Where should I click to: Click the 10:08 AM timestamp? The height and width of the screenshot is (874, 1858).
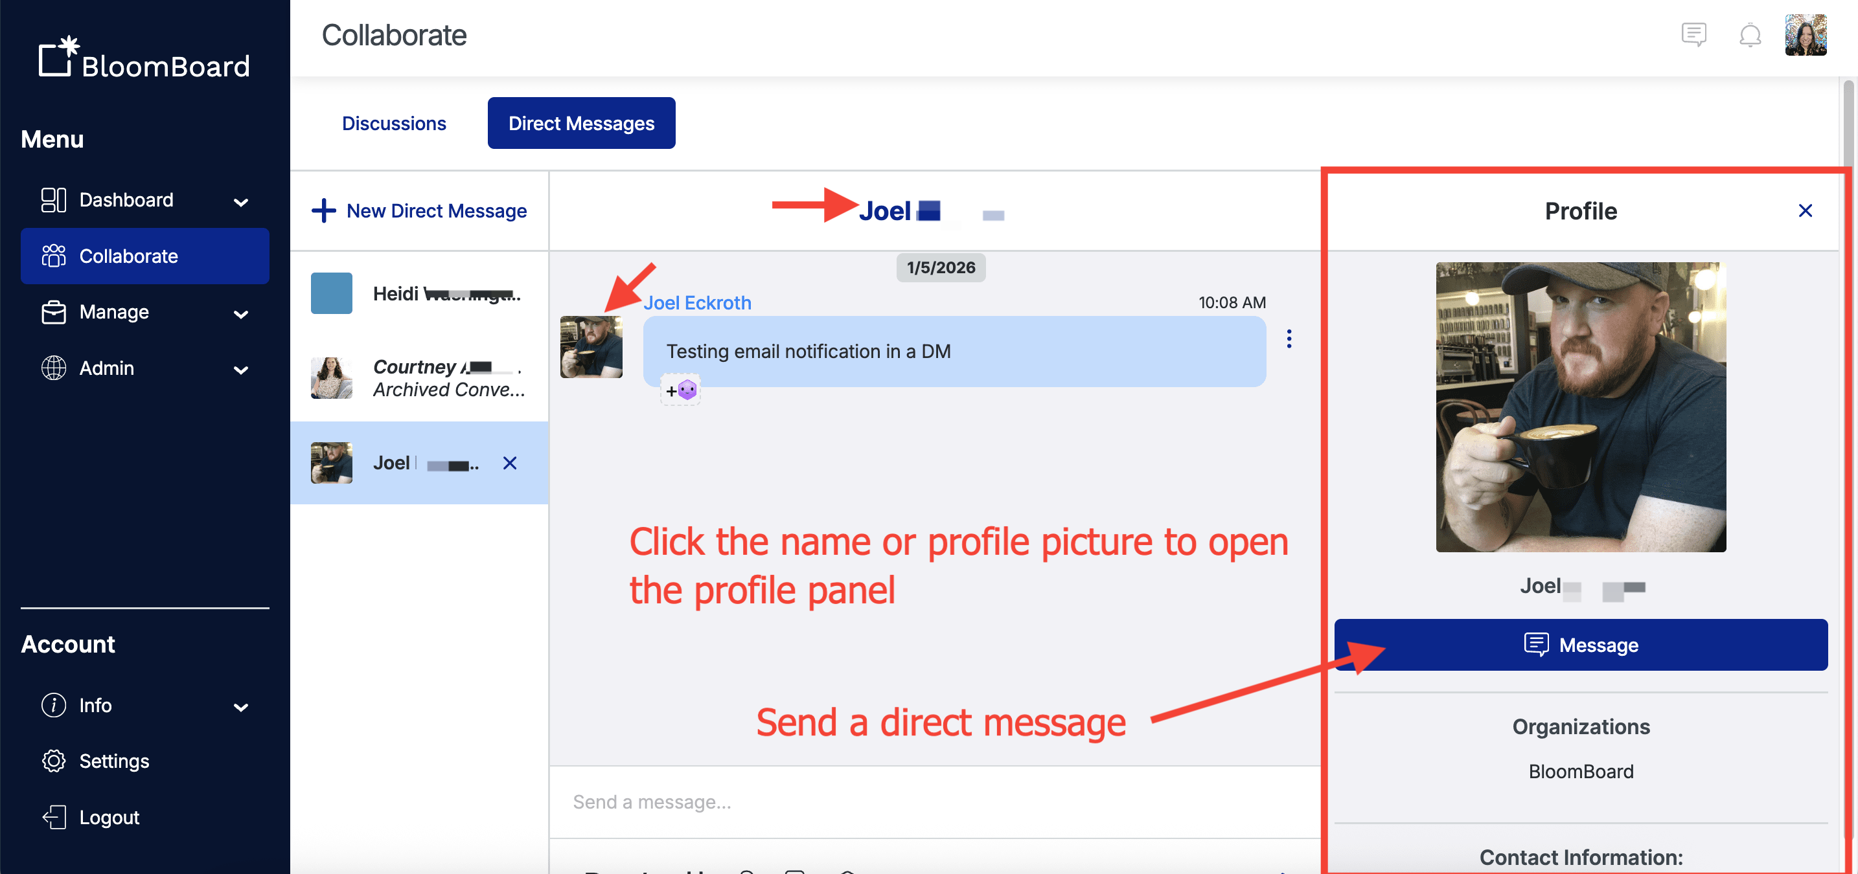click(1232, 302)
